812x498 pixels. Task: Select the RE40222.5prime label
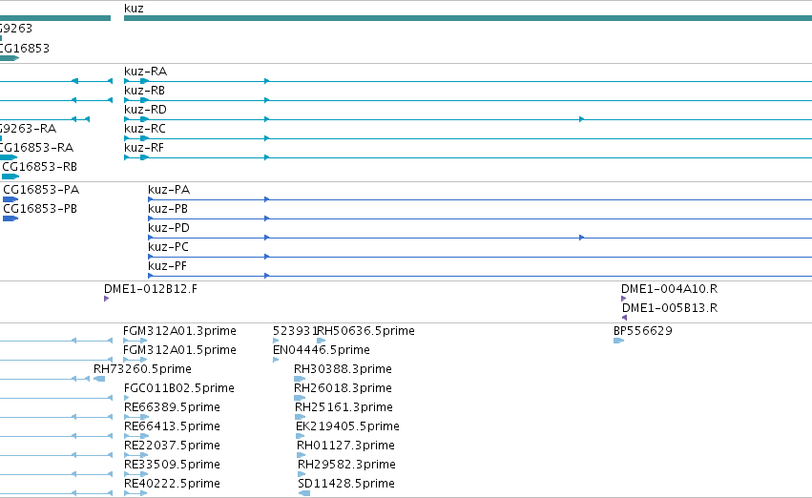172,485
